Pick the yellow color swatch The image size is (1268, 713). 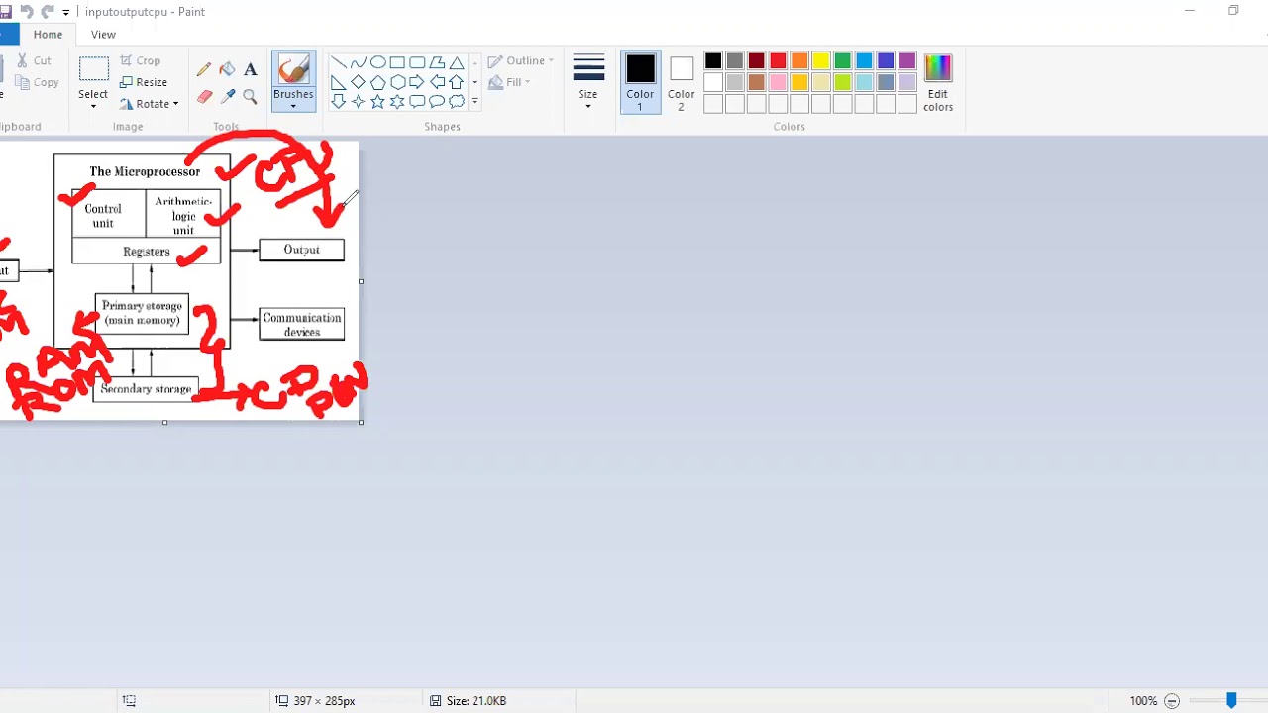pyautogui.click(x=821, y=61)
